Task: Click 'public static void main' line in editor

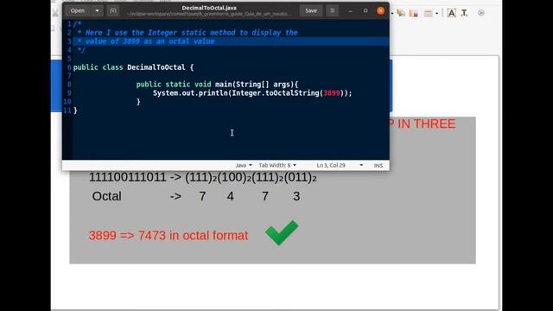Action: point(217,85)
